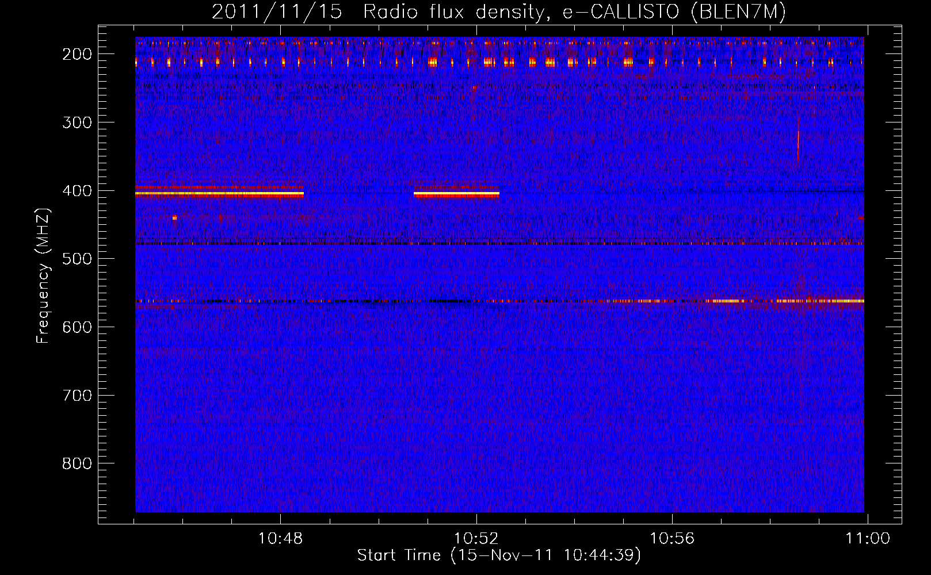Screen dimensions: 931x575
Task: Click the 200 frequency tick label
Action: point(77,54)
